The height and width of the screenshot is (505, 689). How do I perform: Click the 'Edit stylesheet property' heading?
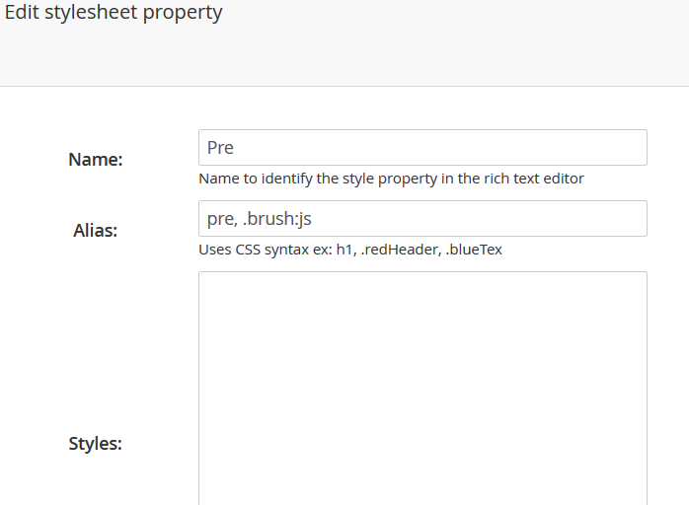click(x=114, y=12)
